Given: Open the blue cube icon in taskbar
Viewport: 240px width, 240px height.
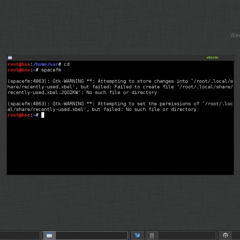Looking at the screenshot, I should coord(137,236).
